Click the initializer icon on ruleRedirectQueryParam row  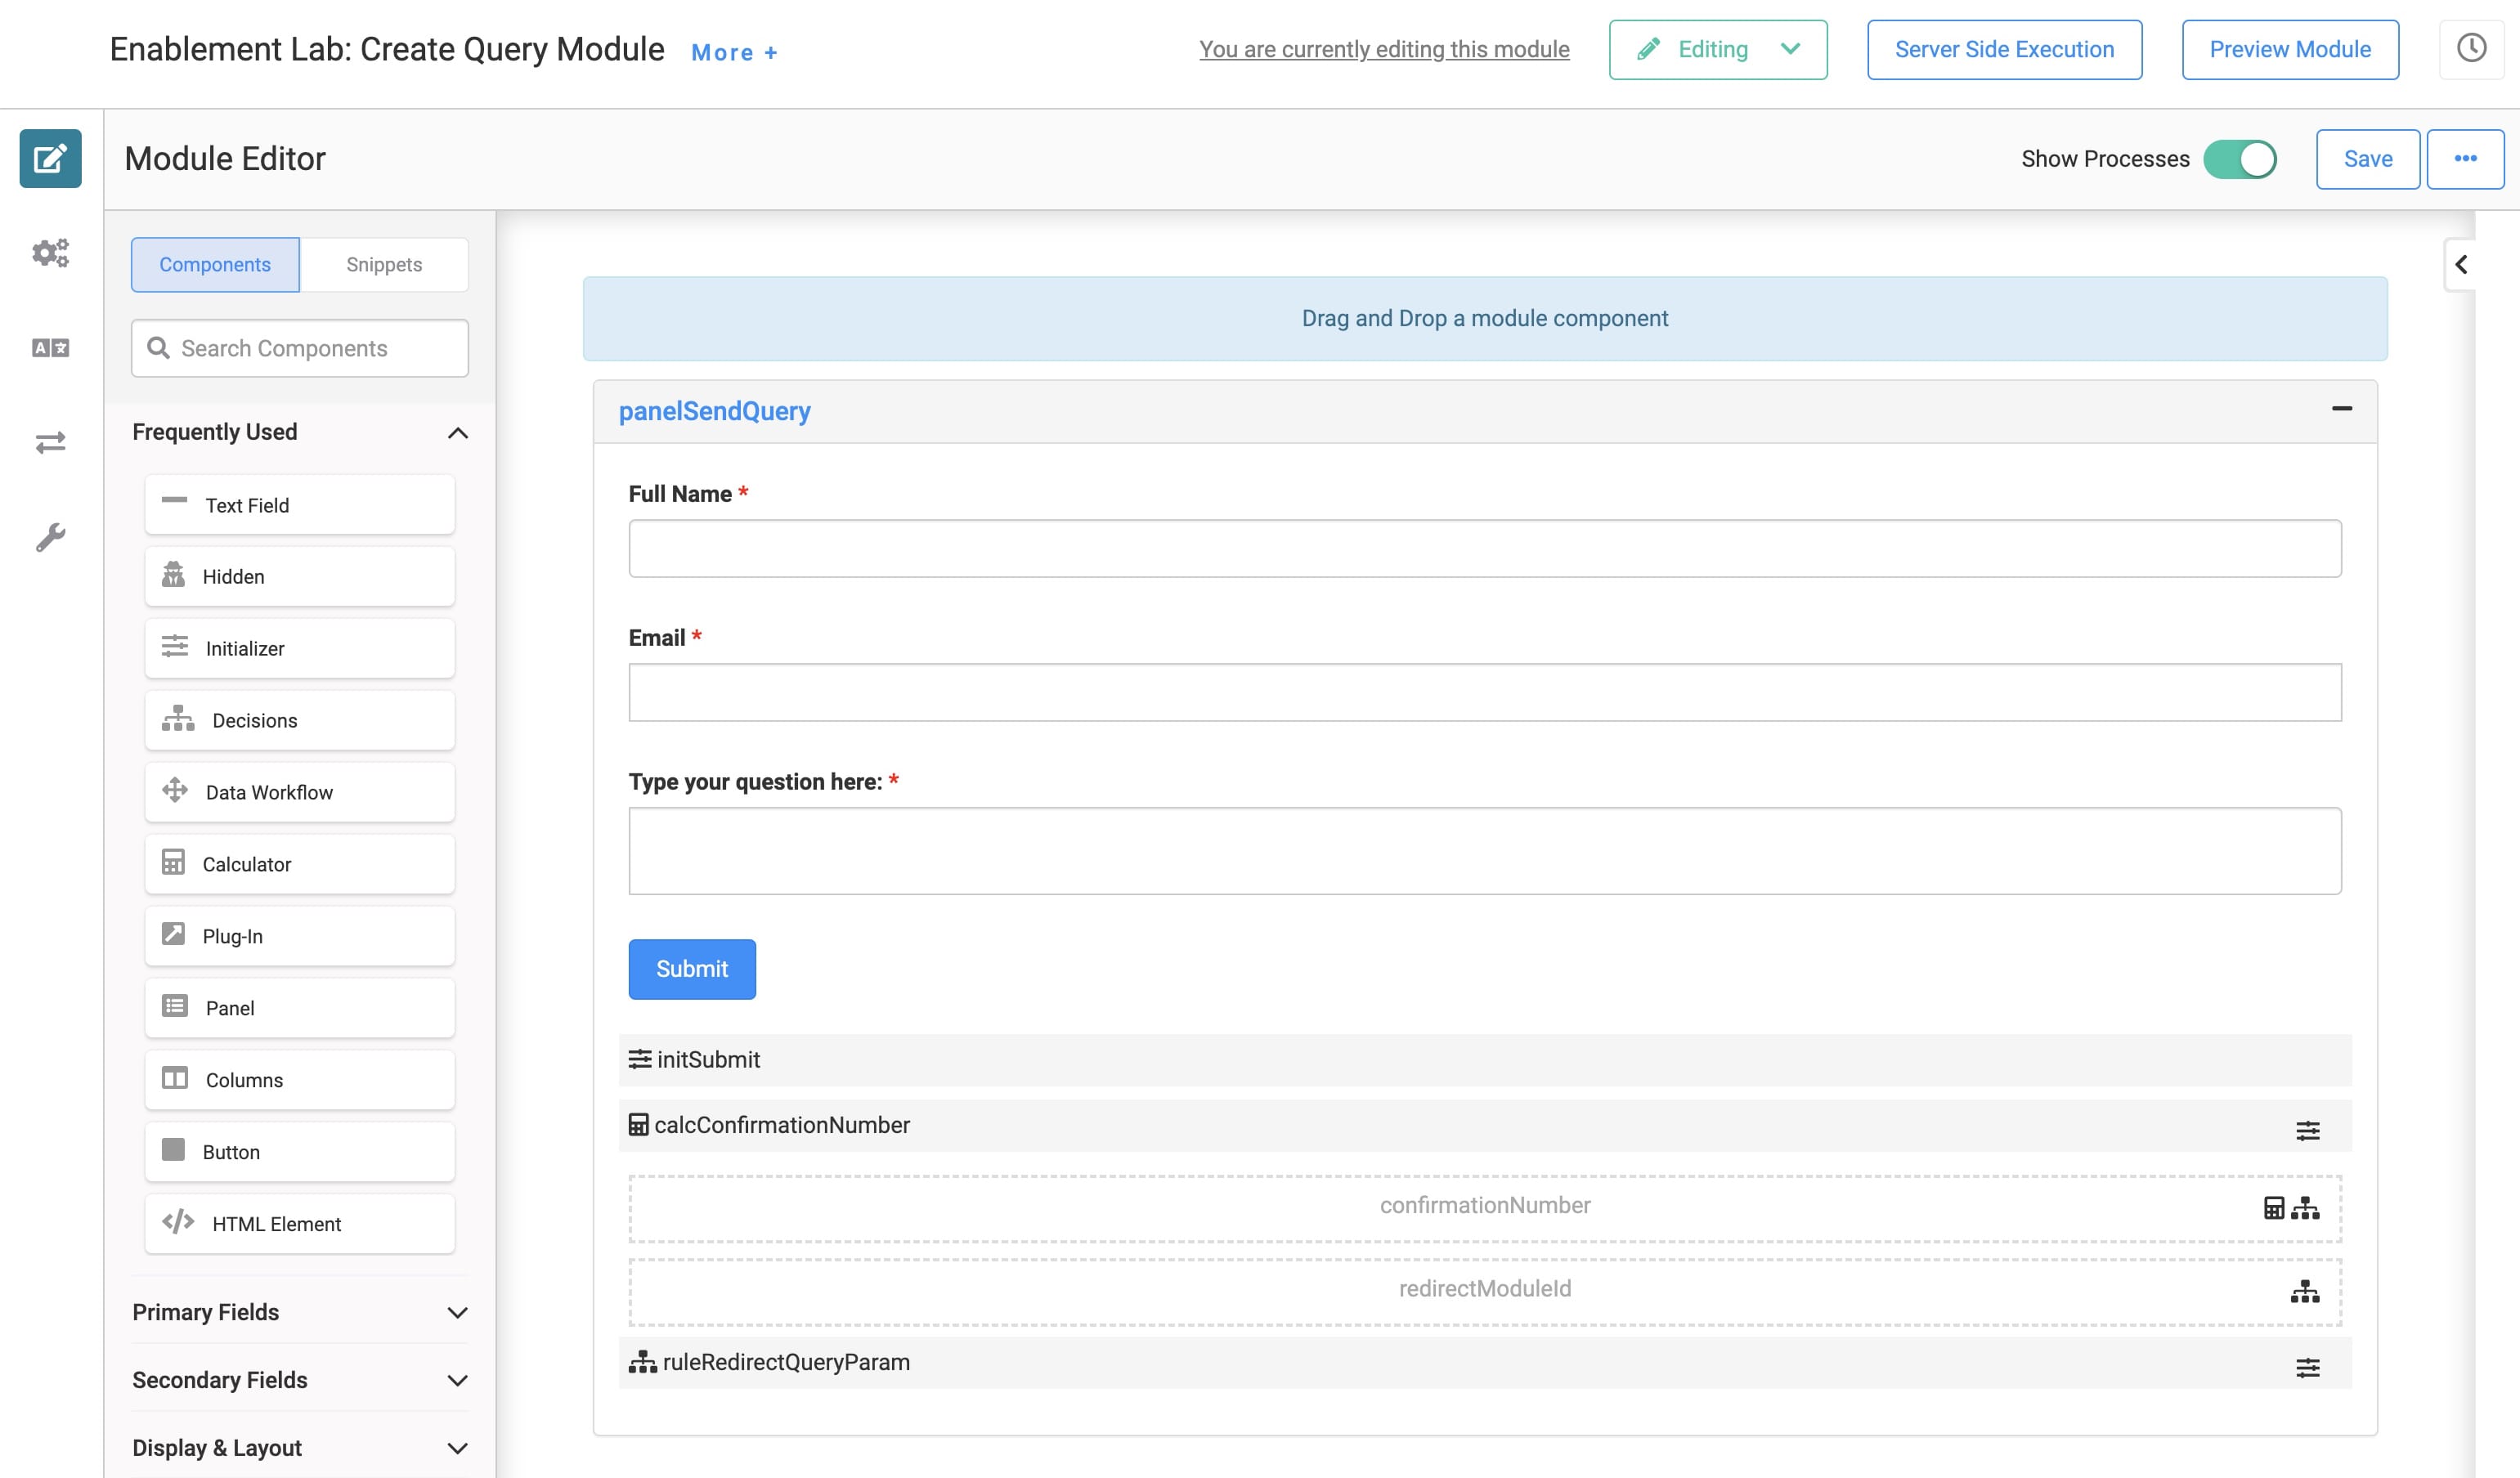tap(2307, 1368)
